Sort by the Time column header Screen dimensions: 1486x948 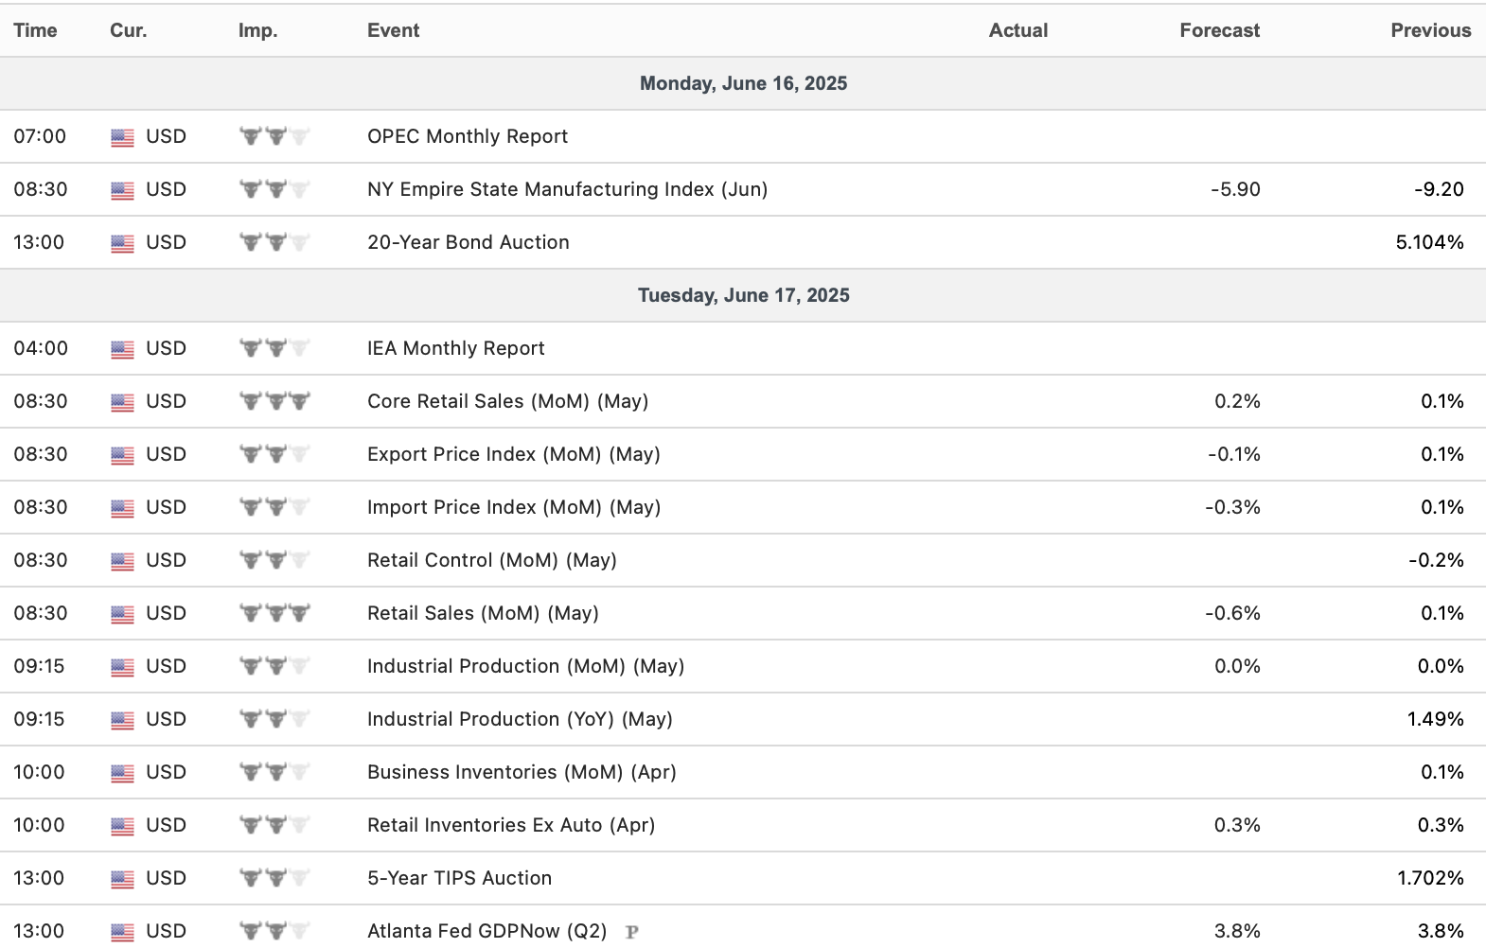point(35,30)
